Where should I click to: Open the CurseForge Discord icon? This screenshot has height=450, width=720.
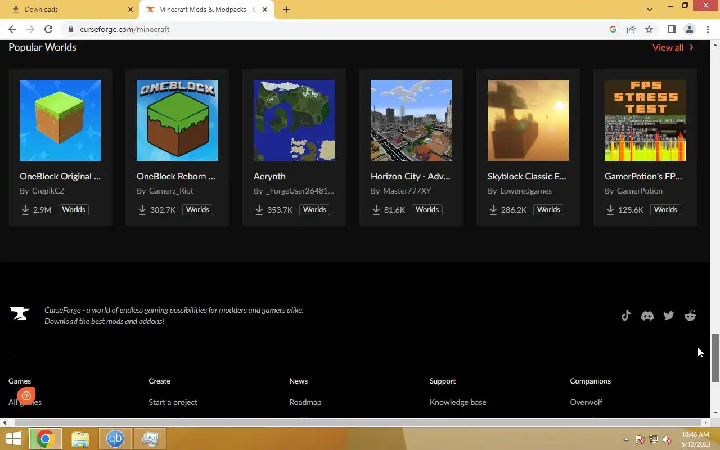[x=647, y=316]
